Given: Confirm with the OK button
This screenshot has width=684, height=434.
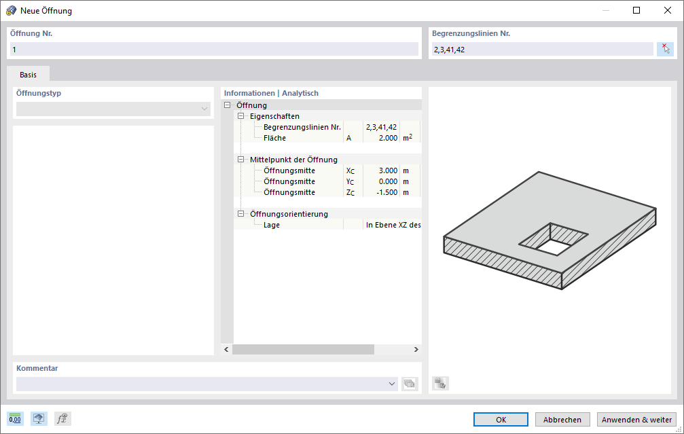Looking at the screenshot, I should pyautogui.click(x=501, y=420).
